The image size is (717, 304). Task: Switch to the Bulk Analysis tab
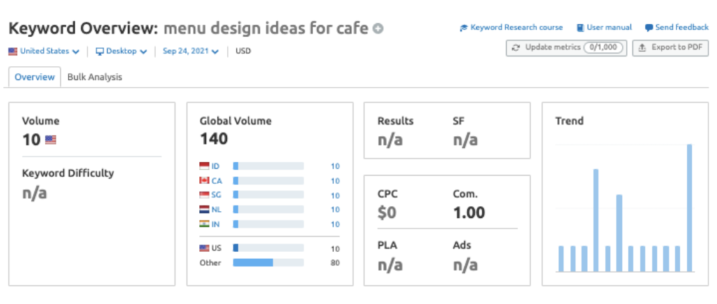pyautogui.click(x=95, y=77)
